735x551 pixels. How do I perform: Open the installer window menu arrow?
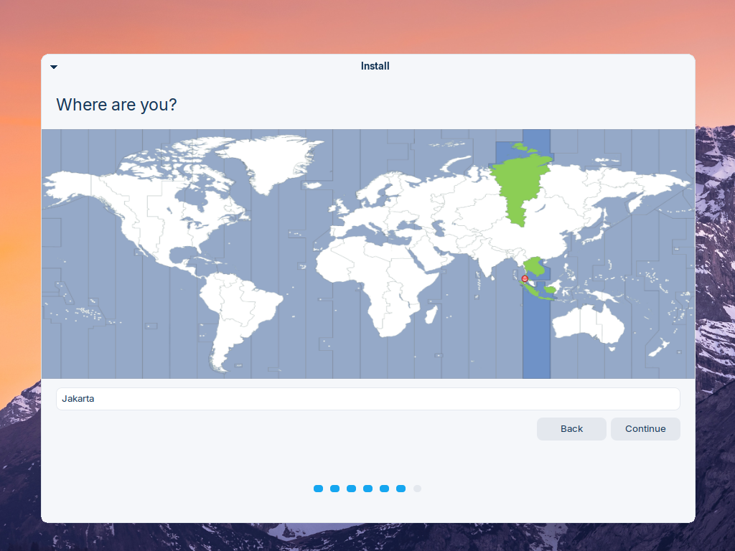coord(54,67)
